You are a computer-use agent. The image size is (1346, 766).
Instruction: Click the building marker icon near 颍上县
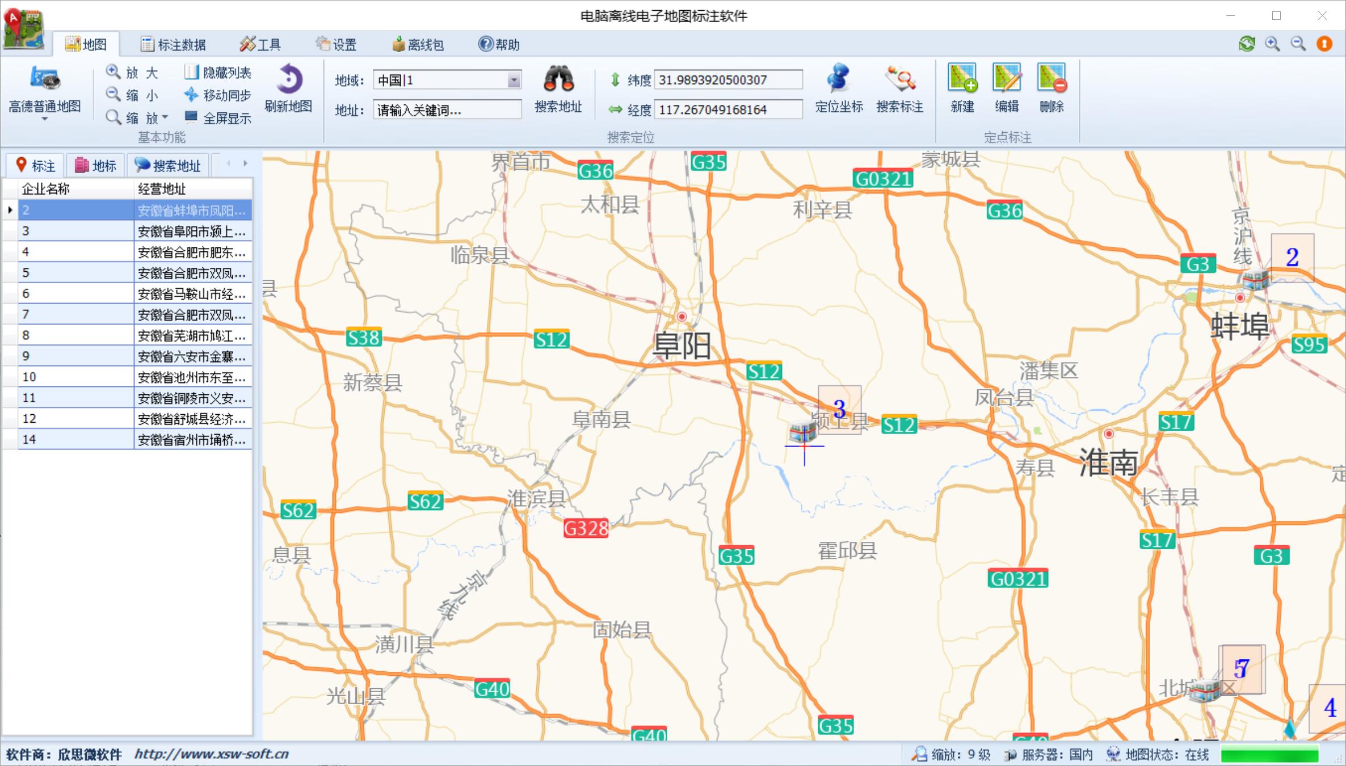[802, 432]
